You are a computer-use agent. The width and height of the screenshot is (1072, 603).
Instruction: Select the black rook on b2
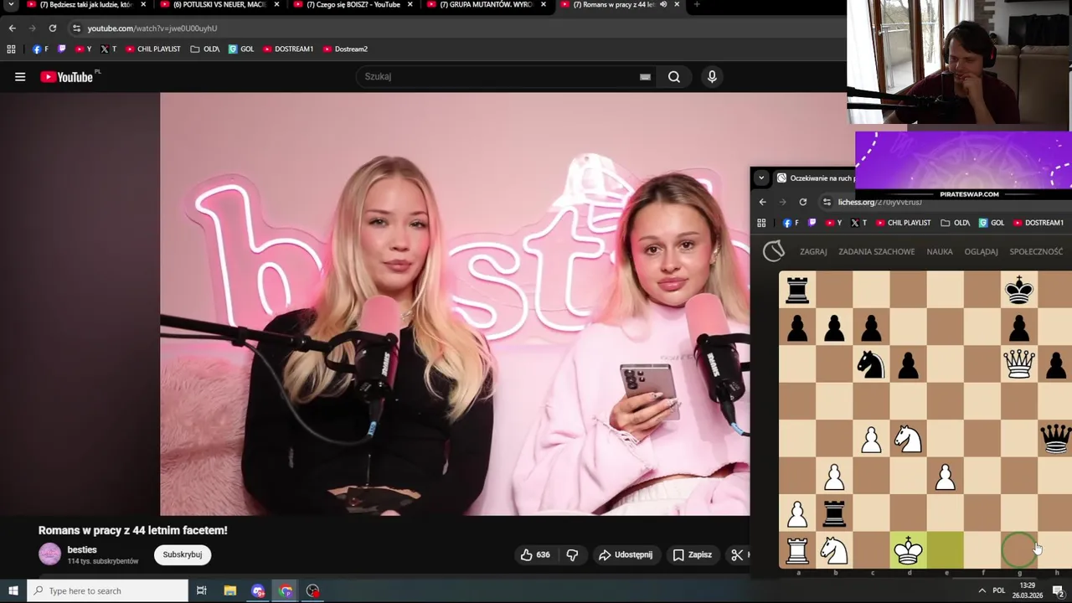pos(834,513)
